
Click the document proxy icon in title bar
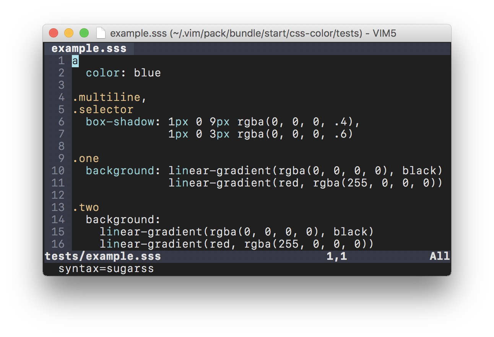tap(101, 33)
